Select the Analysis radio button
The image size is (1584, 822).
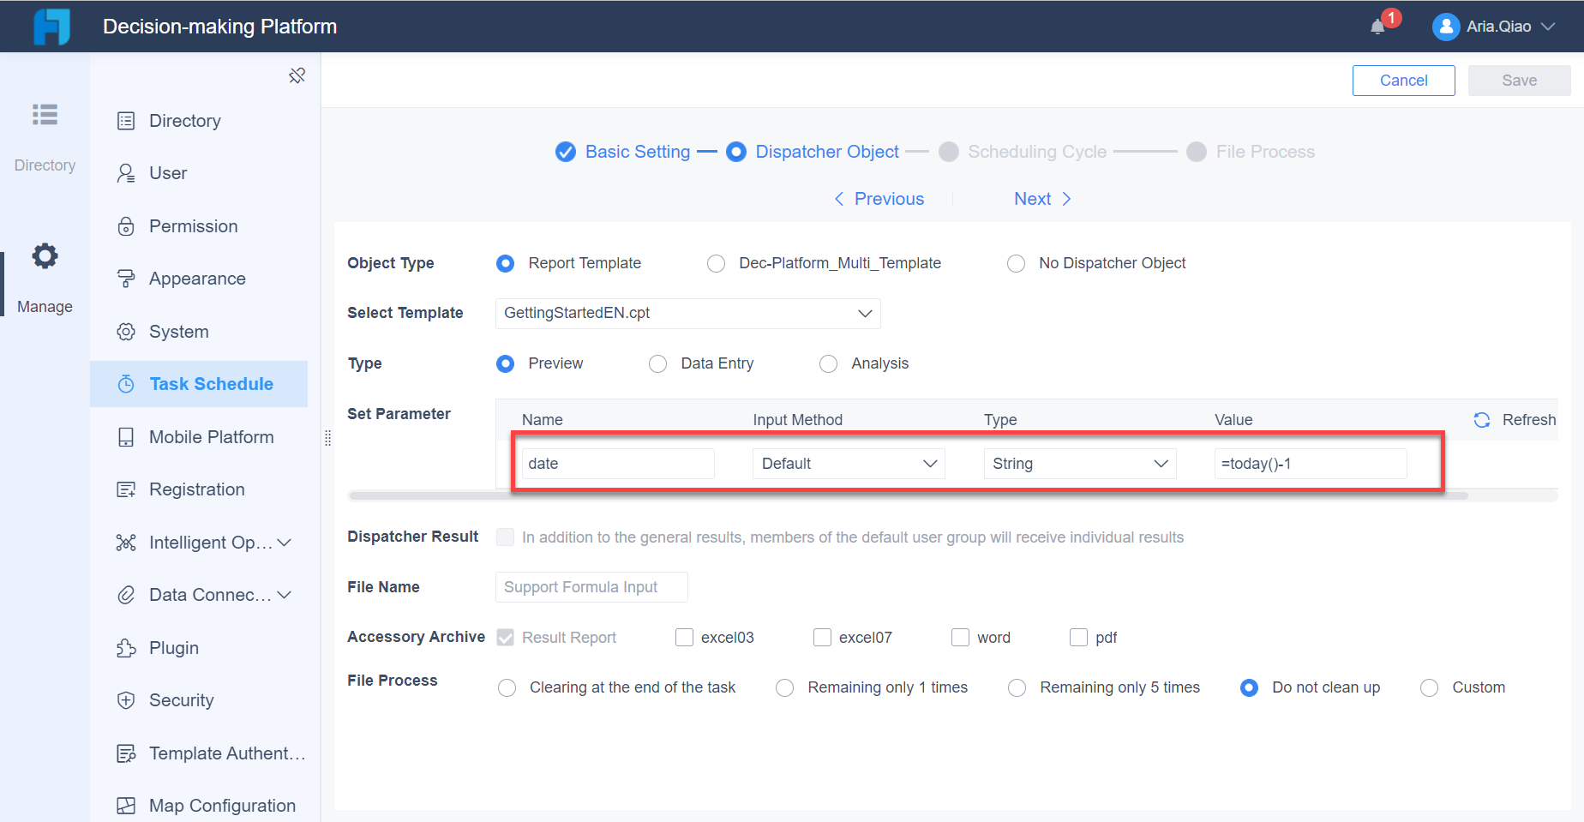point(828,363)
